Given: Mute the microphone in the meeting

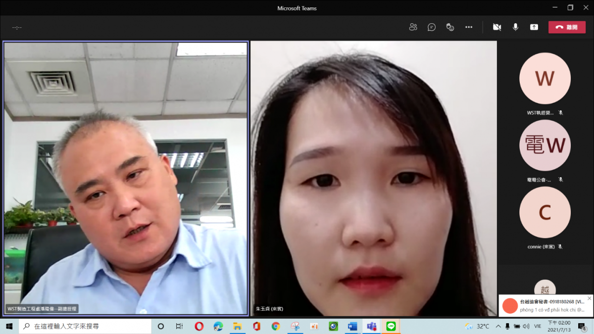Looking at the screenshot, I should (515, 27).
